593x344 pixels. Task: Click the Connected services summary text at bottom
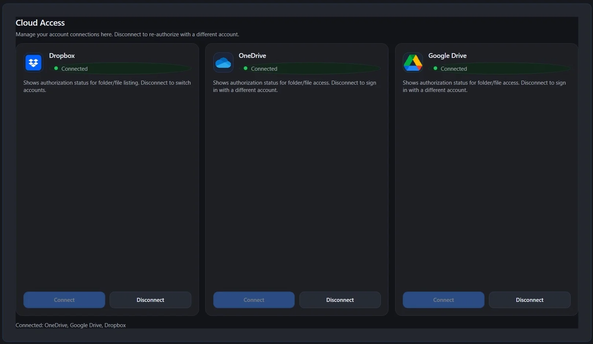tap(71, 325)
